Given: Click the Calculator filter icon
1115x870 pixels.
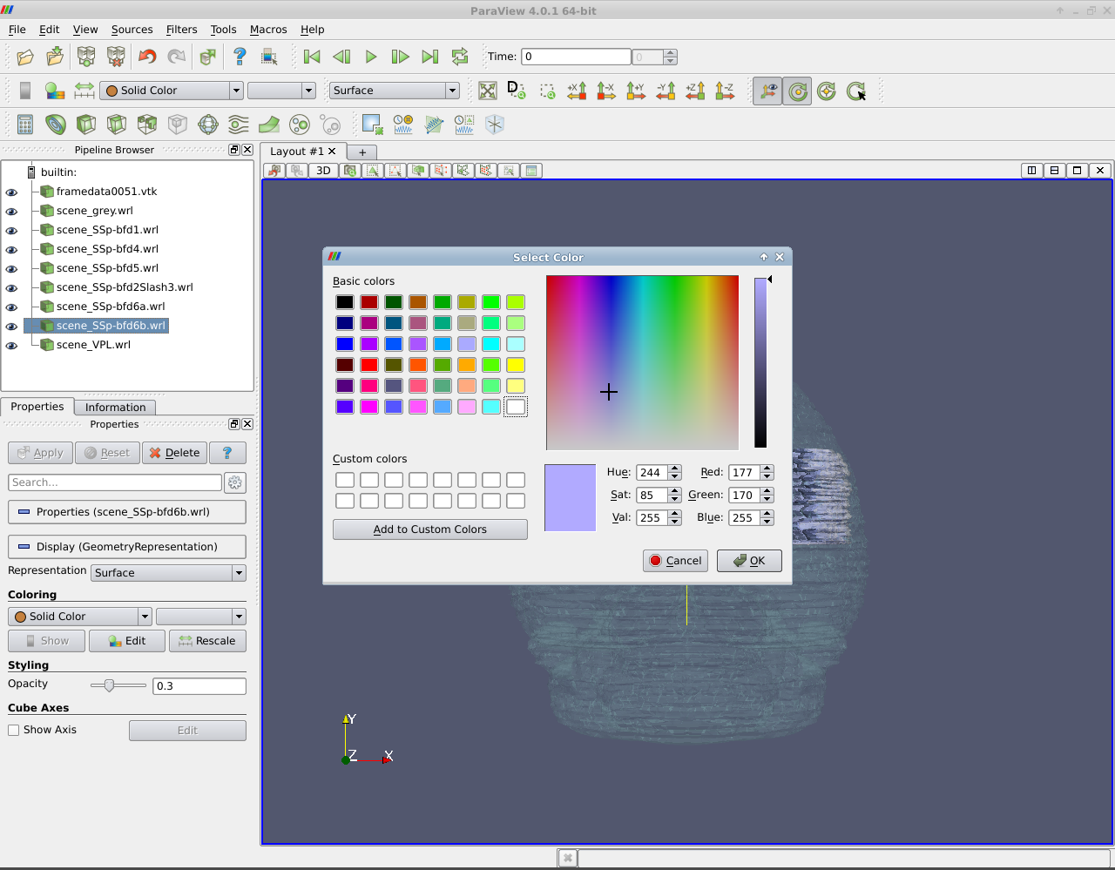Looking at the screenshot, I should [x=25, y=125].
